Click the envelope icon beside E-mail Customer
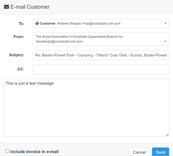173x156 pixels. coord(6,7)
